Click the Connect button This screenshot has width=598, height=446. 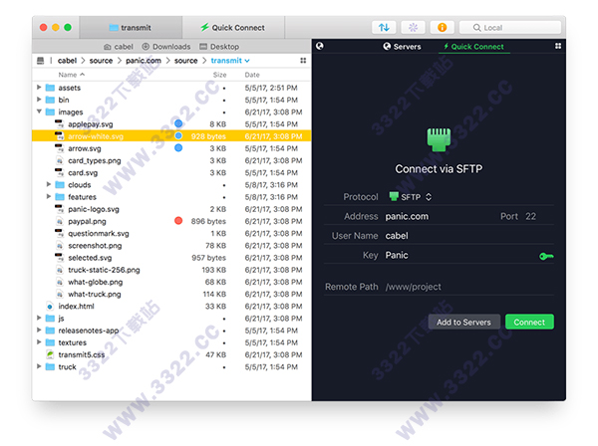[x=529, y=322]
